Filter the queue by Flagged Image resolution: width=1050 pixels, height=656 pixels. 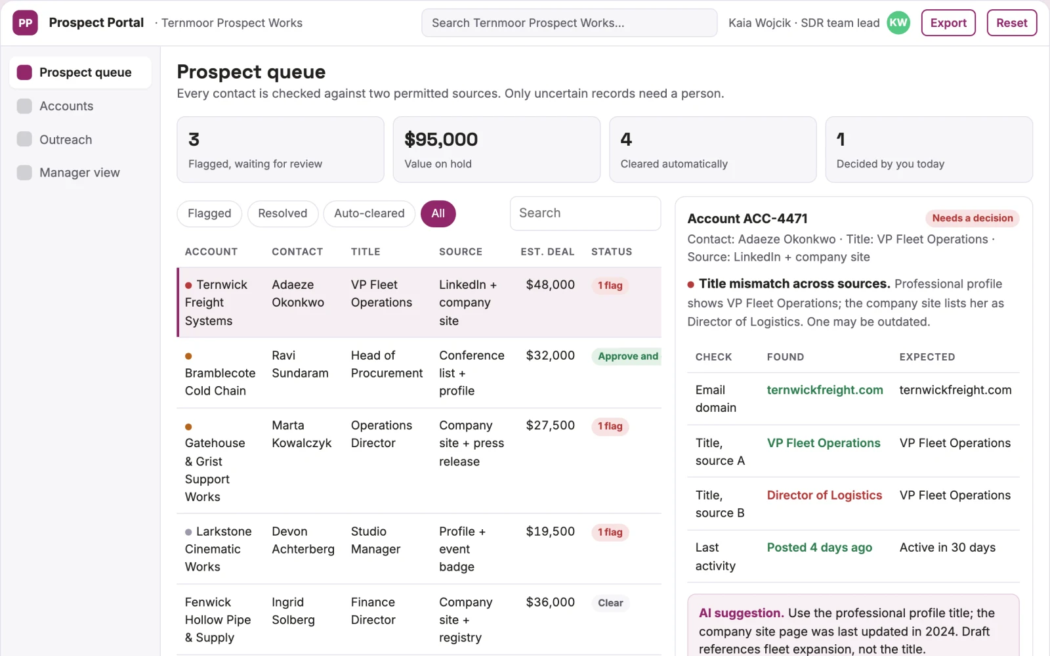tap(209, 213)
